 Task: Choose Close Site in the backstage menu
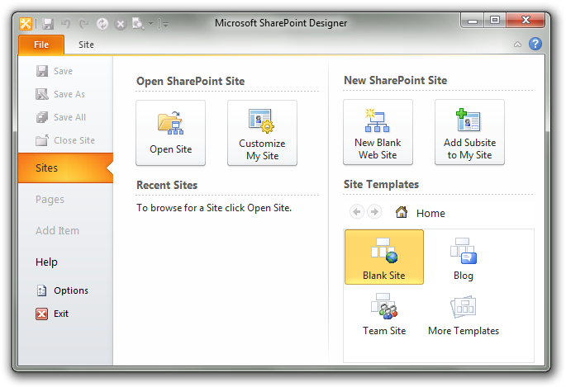(66, 140)
